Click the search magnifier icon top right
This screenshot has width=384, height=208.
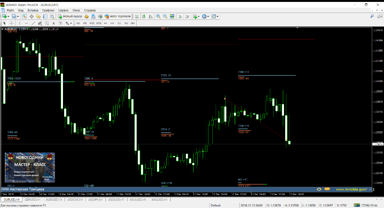[372, 16]
